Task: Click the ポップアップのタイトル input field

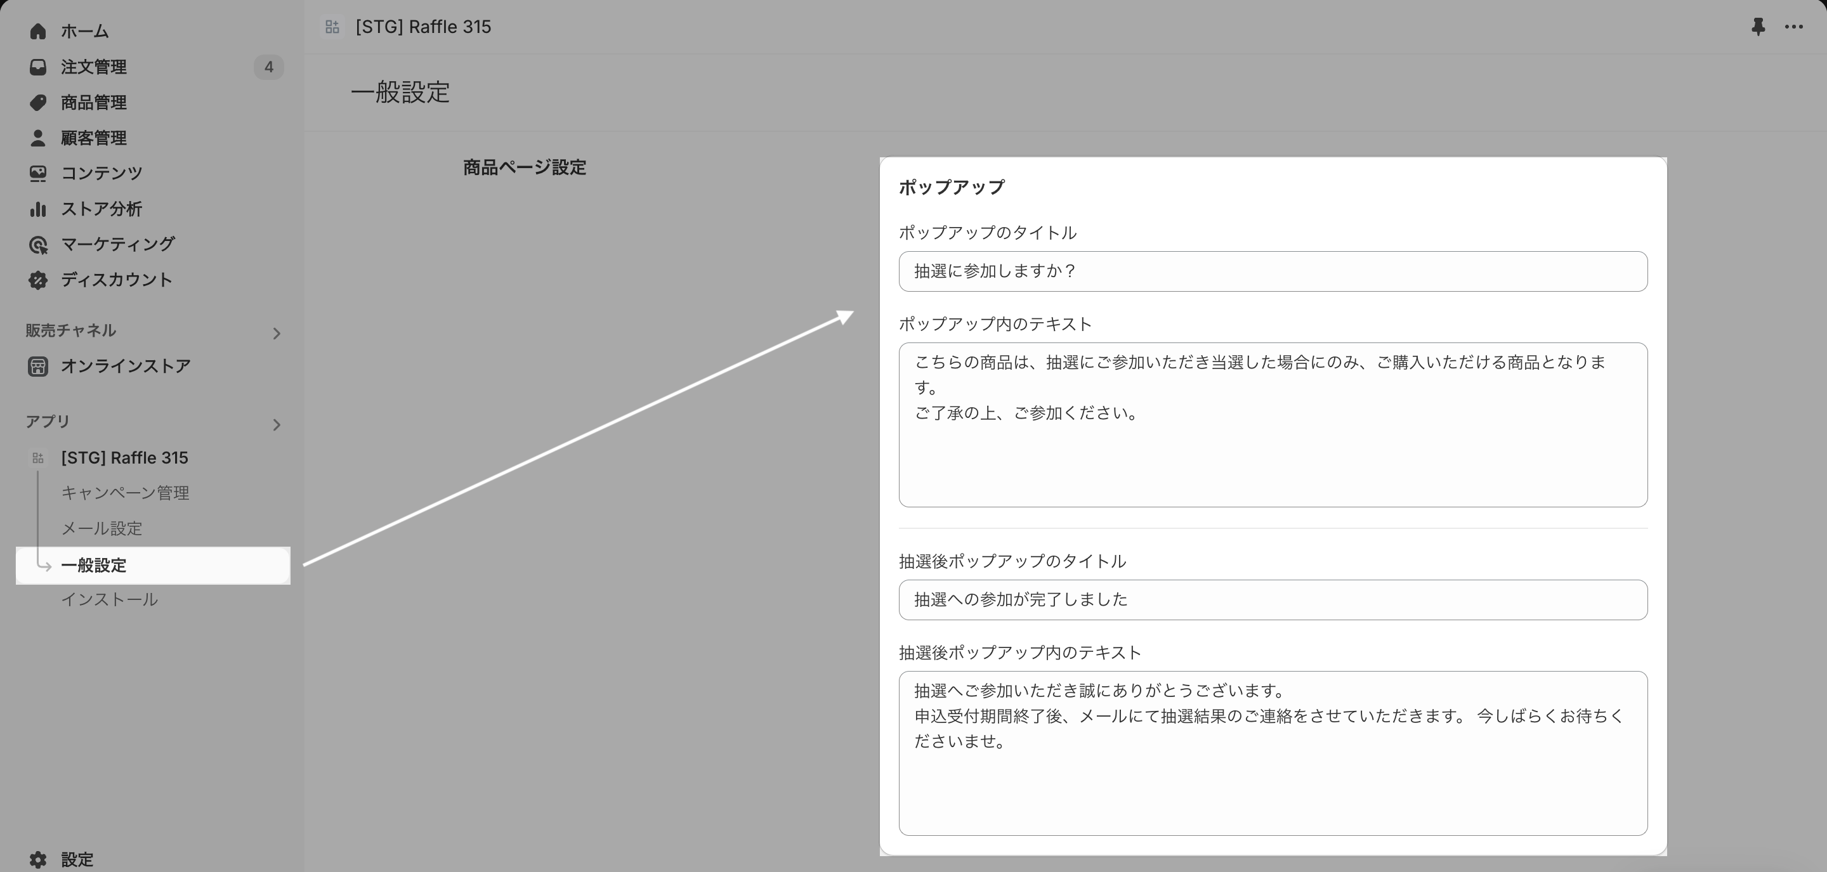Action: tap(1273, 271)
